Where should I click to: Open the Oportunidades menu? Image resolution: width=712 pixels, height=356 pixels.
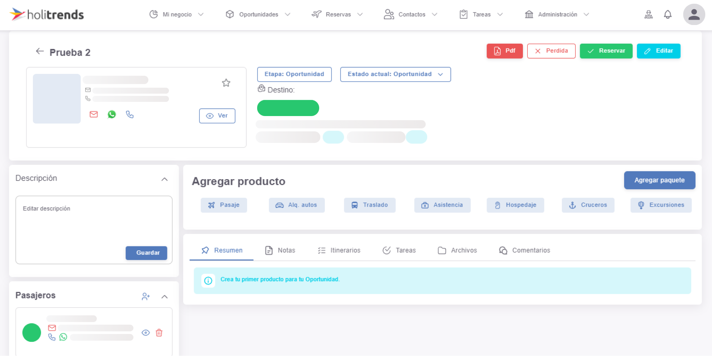(x=258, y=15)
